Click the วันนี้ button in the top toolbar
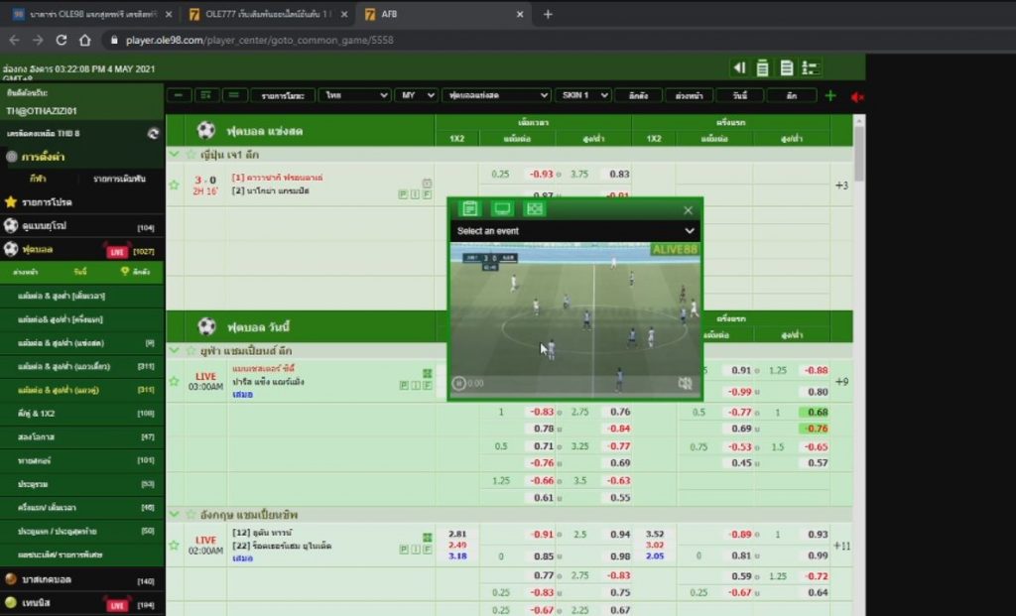 (740, 95)
